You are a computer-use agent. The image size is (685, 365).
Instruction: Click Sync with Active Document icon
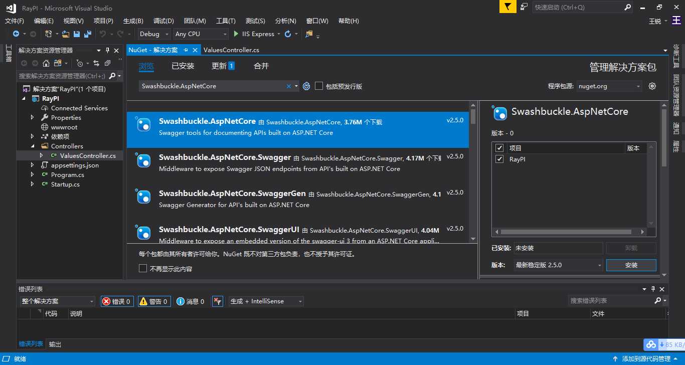point(97,63)
